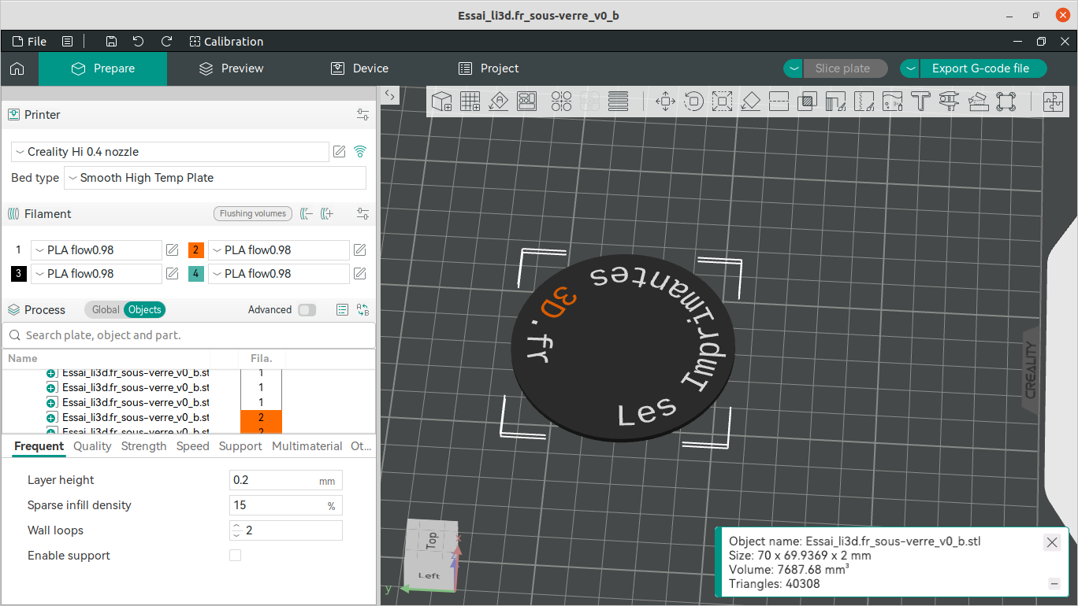Viewport: 1078px width, 606px height.
Task: Switch to the Preview tab
Action: (231, 68)
